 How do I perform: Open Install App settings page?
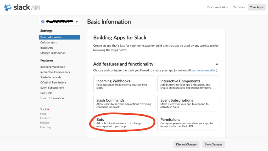coord(47,48)
